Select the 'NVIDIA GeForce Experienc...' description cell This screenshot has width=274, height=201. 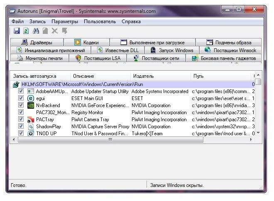point(100,105)
